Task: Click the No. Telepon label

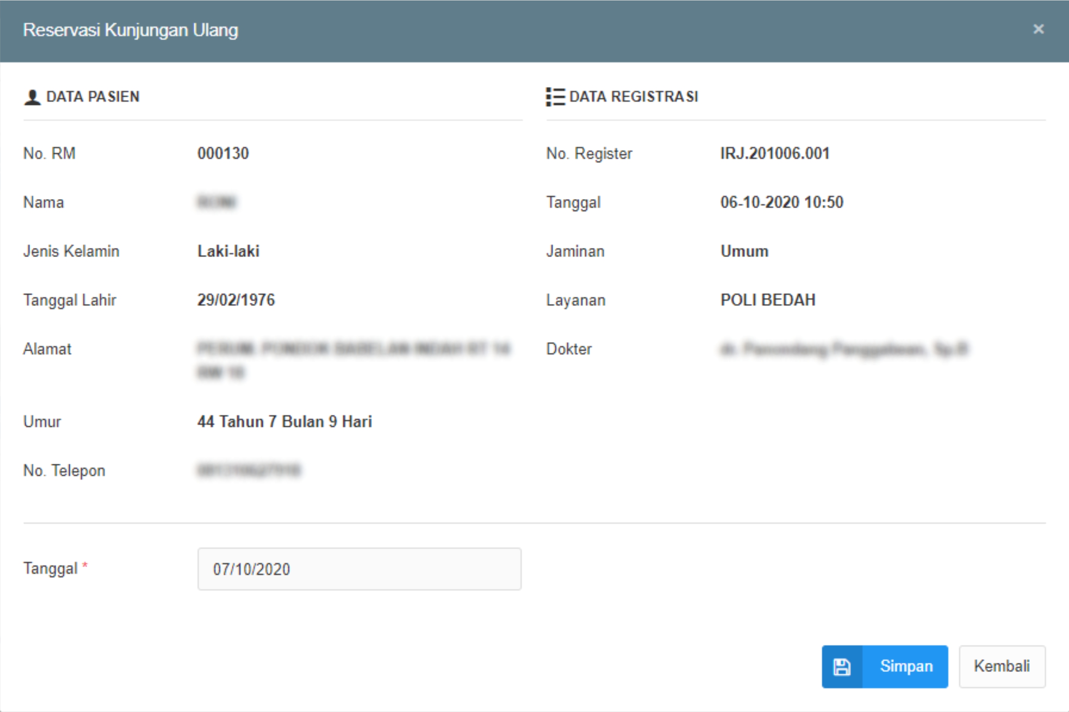Action: [x=64, y=471]
